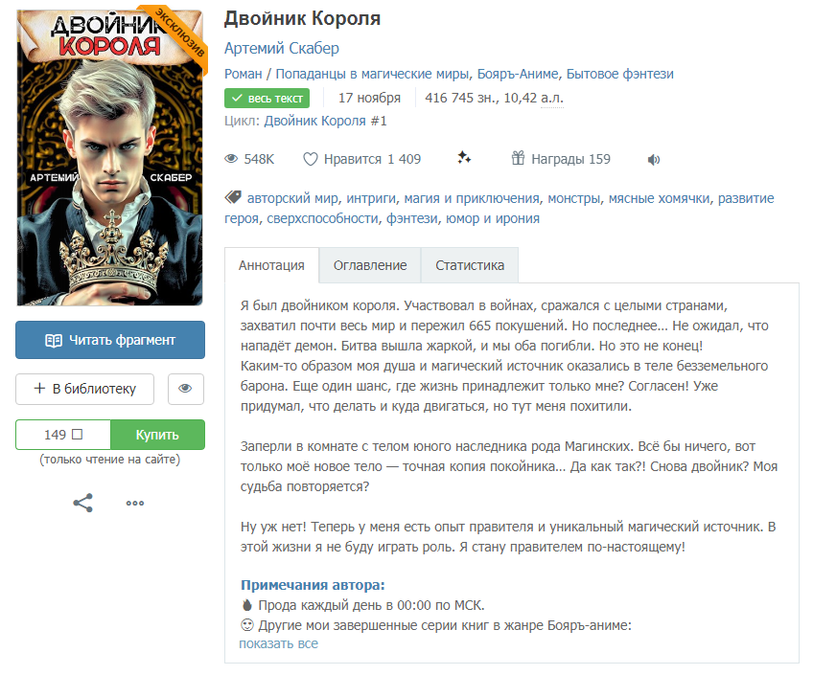The width and height of the screenshot is (813, 675).
Task: Click the Читать фрагмент button
Action: coord(110,340)
